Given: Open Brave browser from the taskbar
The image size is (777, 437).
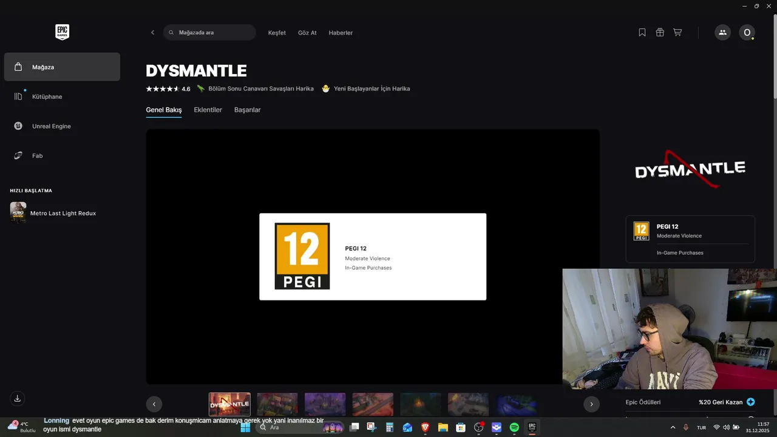Looking at the screenshot, I should click(x=425, y=427).
